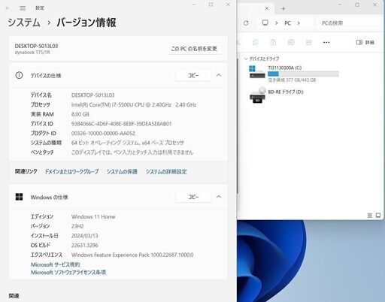Click the edition value Windows 11 Home
This screenshot has width=385, height=302.
93,216
